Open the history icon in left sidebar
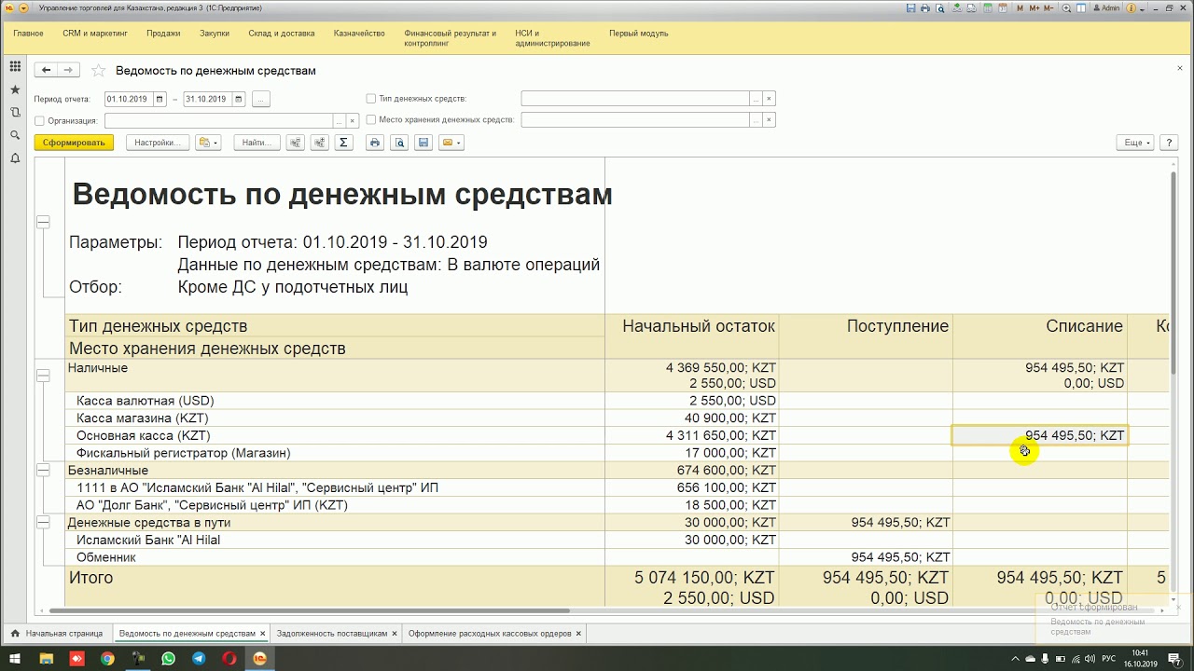The image size is (1194, 671). [x=15, y=112]
